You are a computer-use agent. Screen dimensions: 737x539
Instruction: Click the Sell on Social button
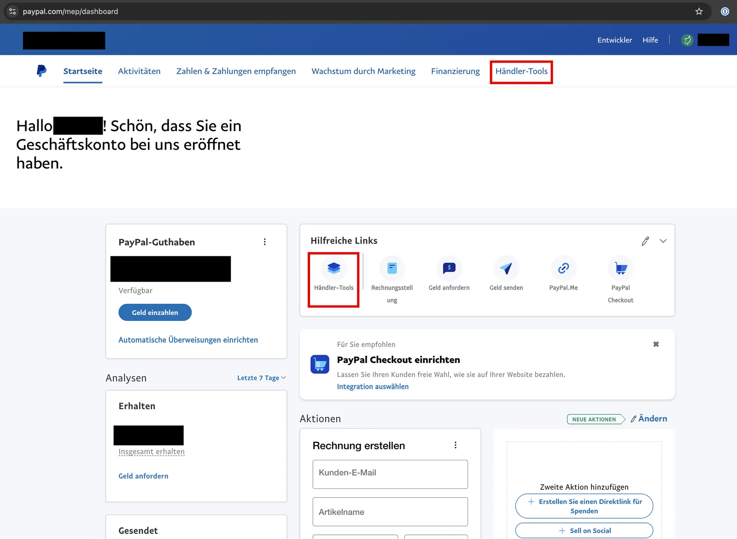(584, 531)
